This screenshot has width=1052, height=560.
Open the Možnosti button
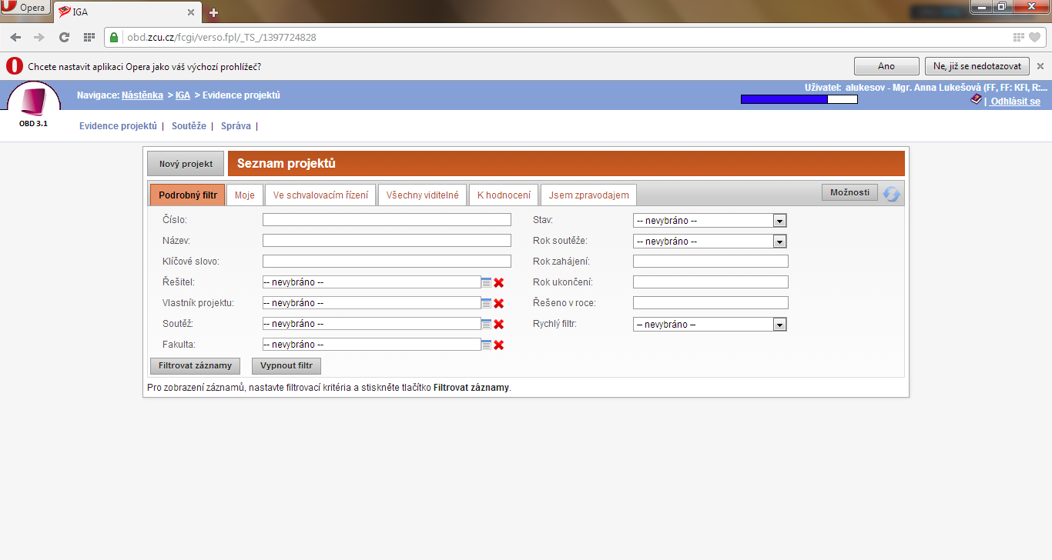click(x=849, y=192)
